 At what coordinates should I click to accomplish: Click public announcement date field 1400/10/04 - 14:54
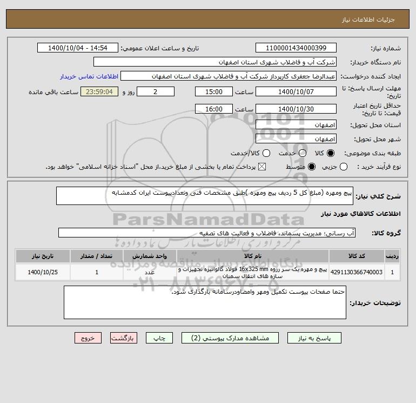click(x=78, y=48)
